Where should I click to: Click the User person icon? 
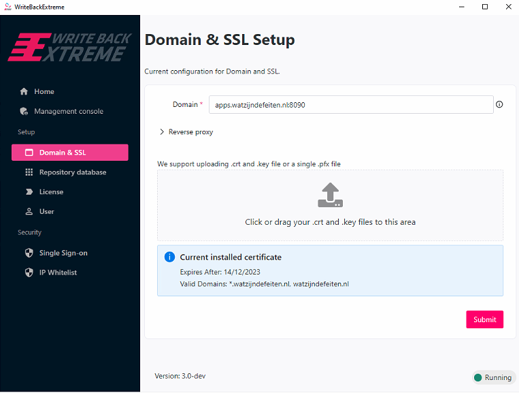pyautogui.click(x=29, y=212)
